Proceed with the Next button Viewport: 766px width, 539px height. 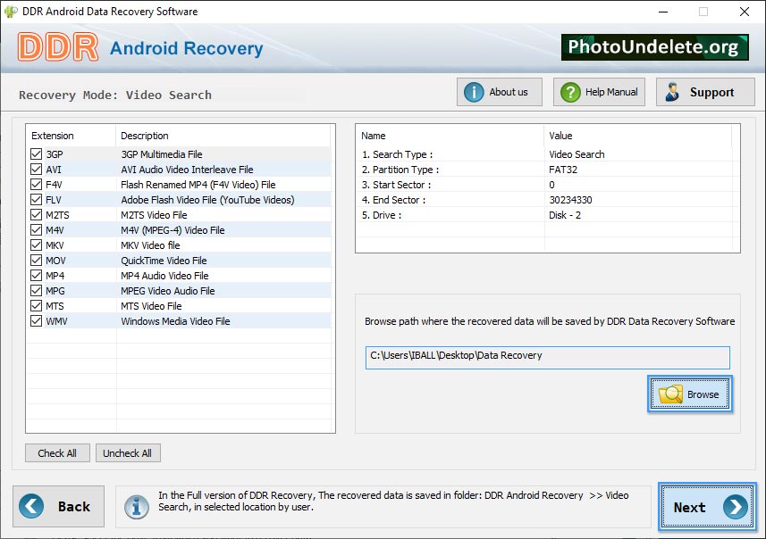[x=707, y=507]
